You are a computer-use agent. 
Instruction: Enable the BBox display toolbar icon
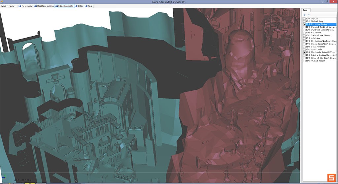[x=80, y=6]
